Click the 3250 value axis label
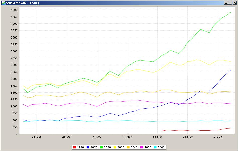This screenshot has height=151, width=238. pyautogui.click(x=14, y=44)
